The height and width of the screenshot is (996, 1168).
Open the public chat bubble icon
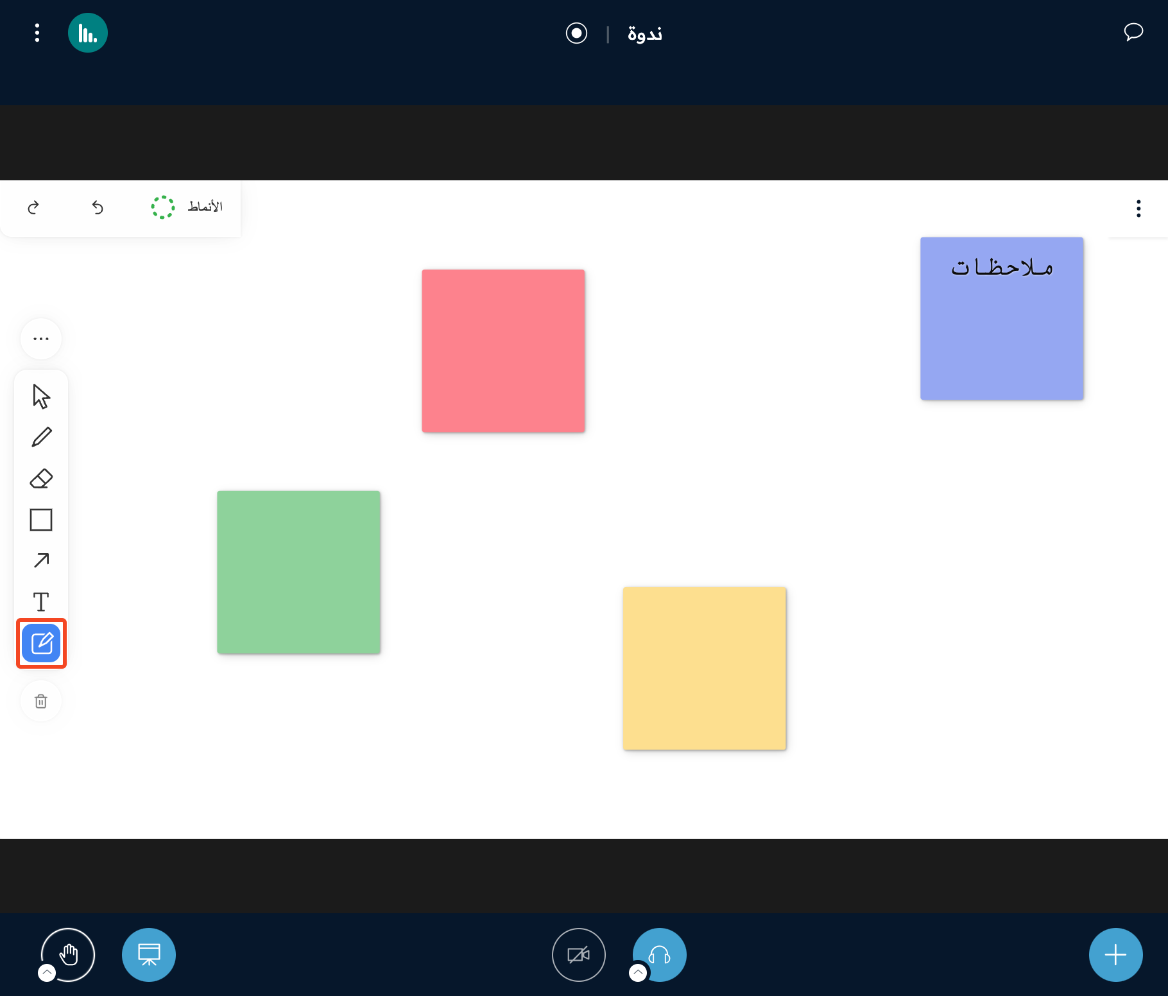coord(1133,31)
